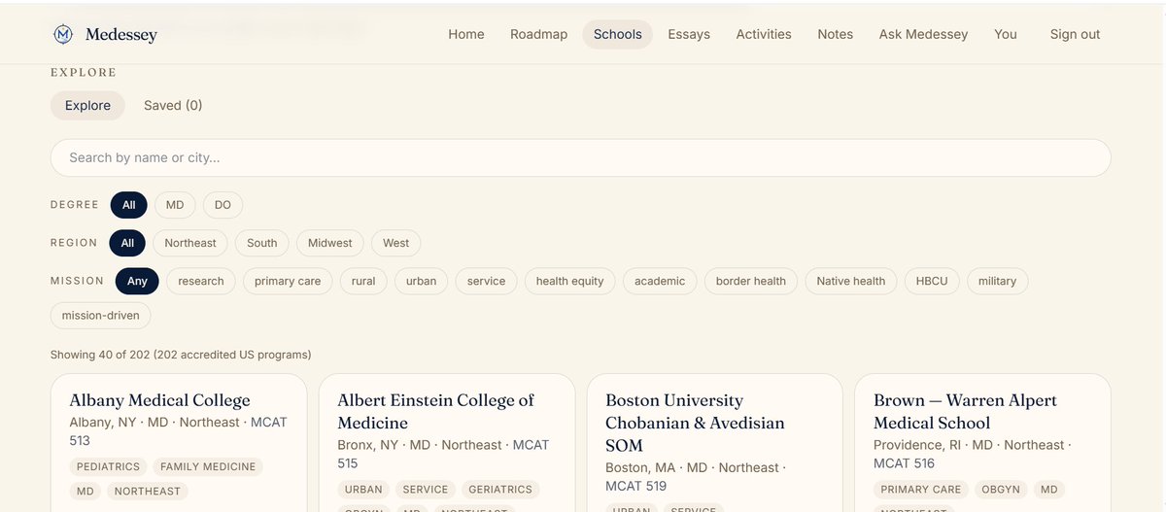Go to the You profile page

[1006, 34]
